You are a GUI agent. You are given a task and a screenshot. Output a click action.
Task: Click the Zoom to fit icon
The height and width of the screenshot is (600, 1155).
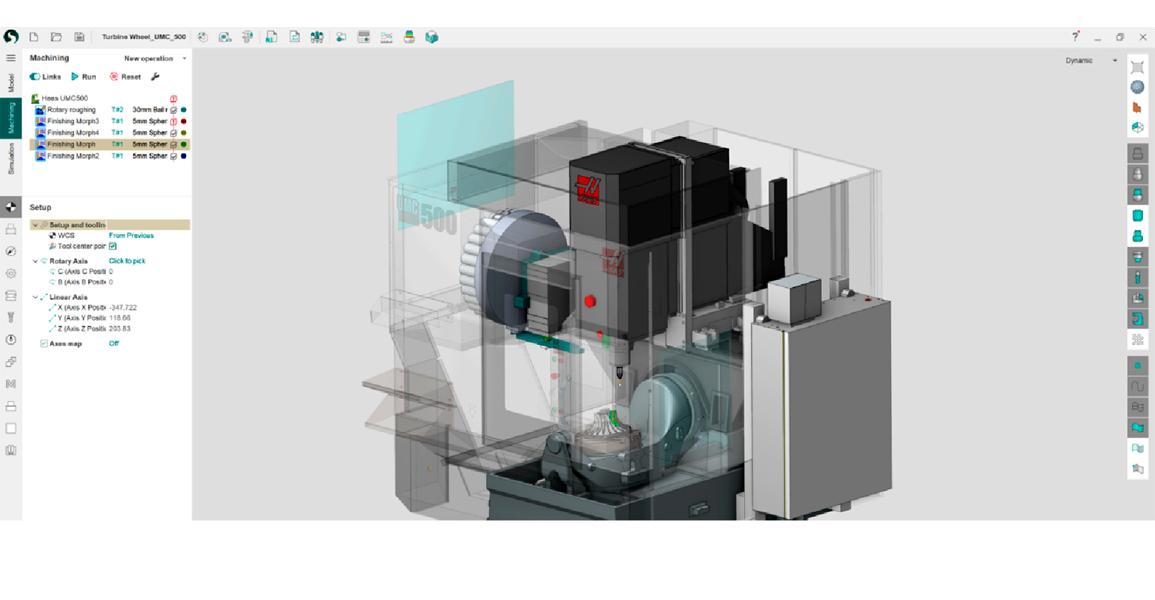point(1137,67)
